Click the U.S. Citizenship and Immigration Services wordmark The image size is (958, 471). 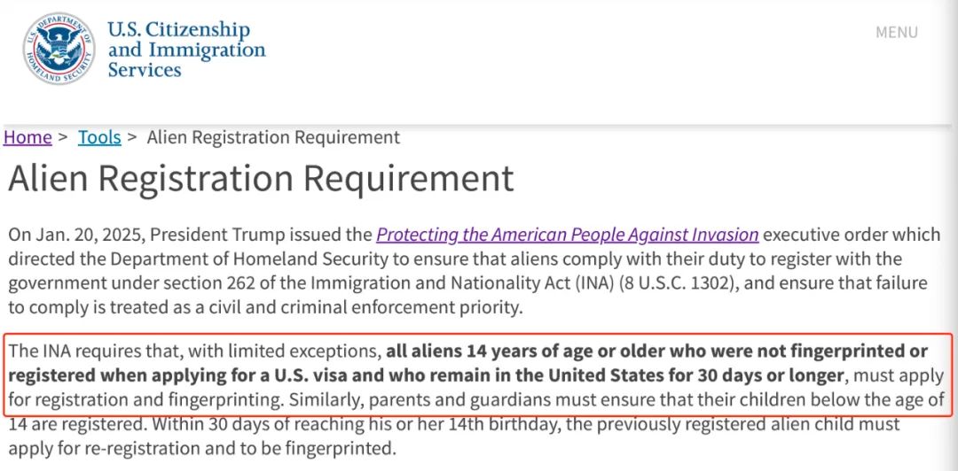pyautogui.click(x=186, y=50)
